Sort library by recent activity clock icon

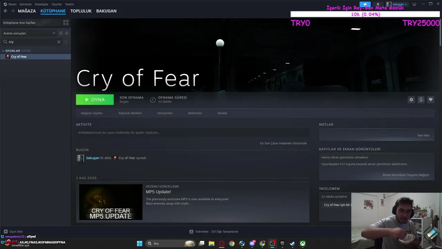(61, 33)
